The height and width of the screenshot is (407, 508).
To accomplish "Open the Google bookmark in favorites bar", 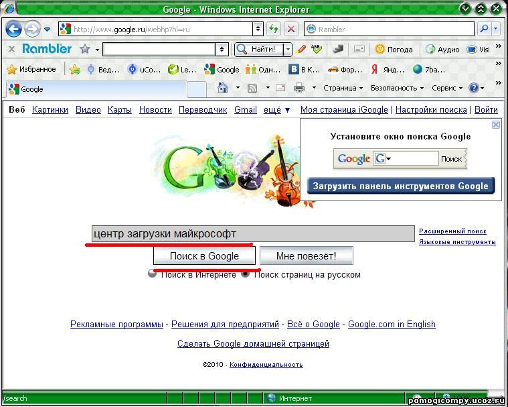I will [222, 70].
